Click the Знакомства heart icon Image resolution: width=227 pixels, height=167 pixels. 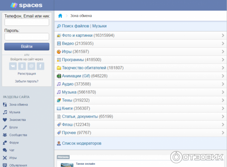point(5,120)
